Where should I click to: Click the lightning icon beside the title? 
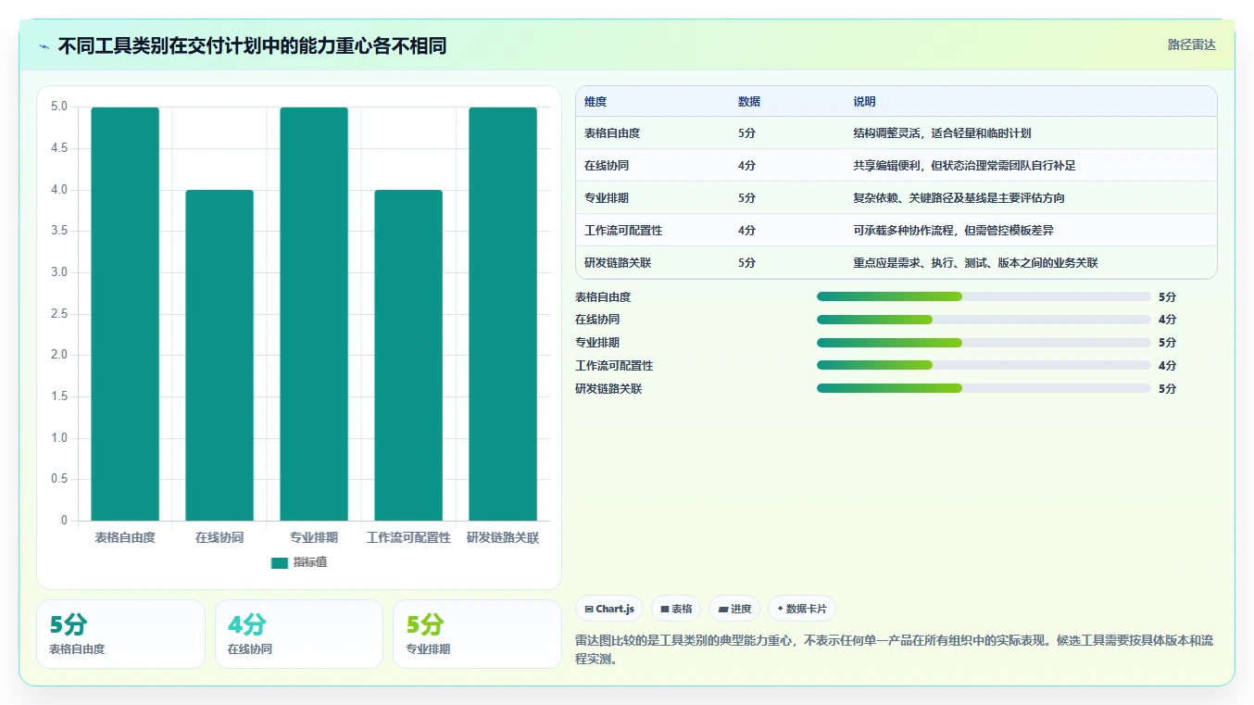[44, 46]
